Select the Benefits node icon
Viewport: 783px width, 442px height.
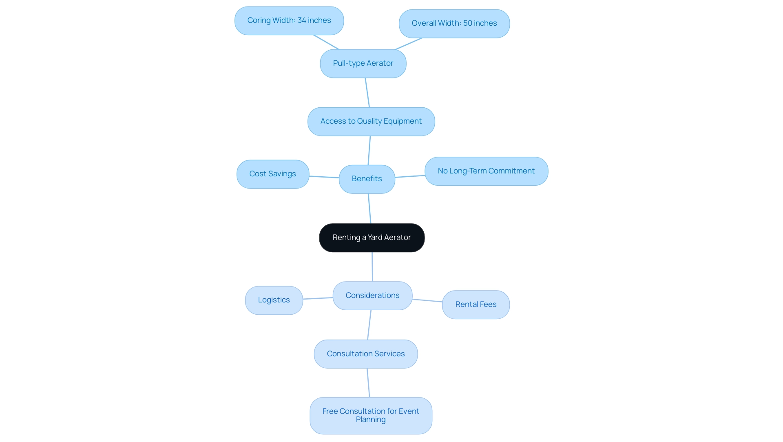pyautogui.click(x=367, y=179)
